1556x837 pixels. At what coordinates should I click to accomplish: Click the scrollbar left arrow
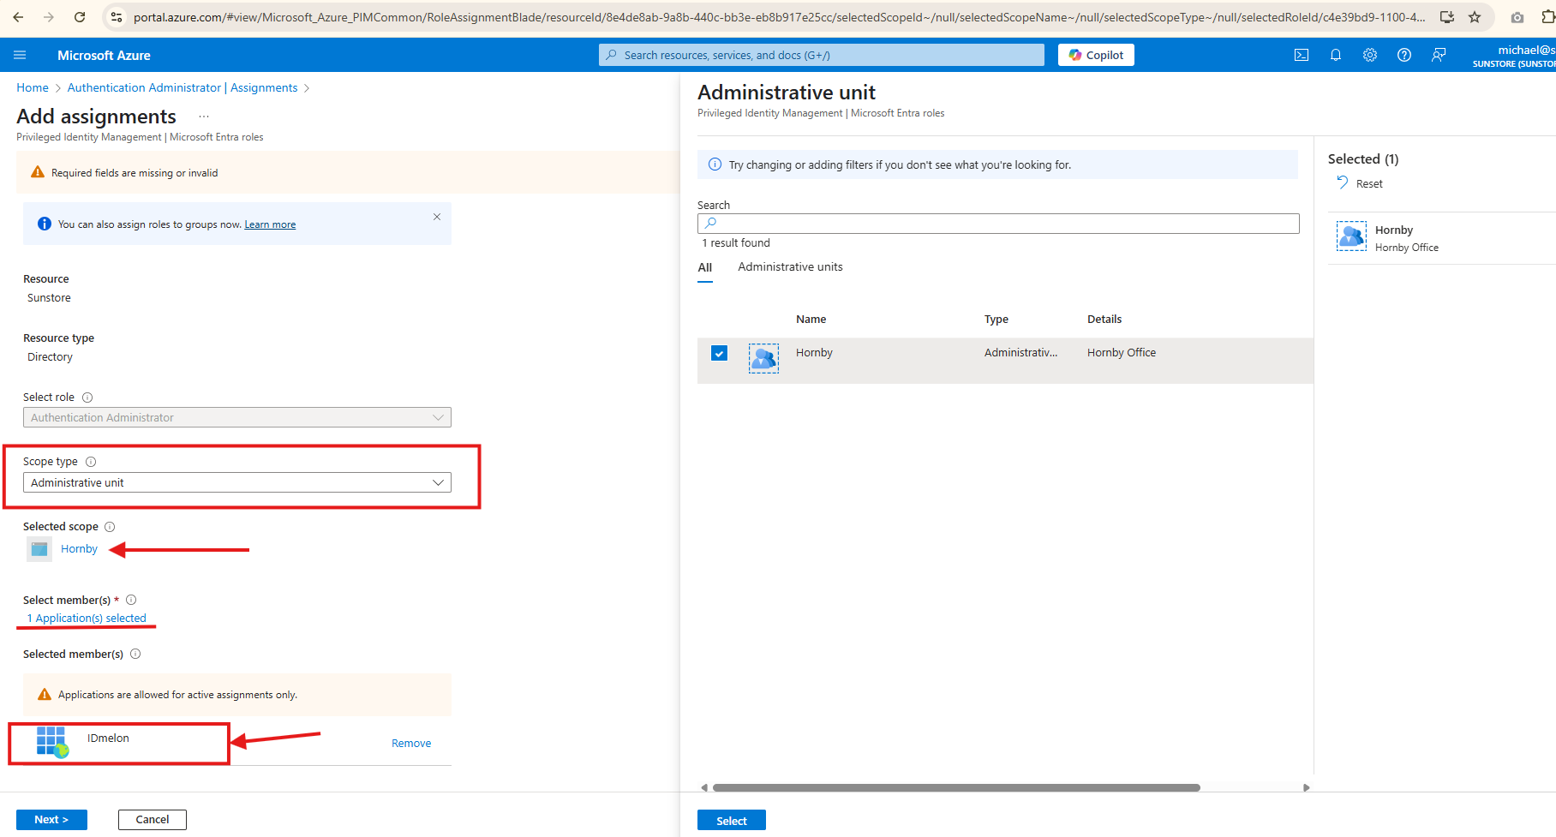(704, 787)
